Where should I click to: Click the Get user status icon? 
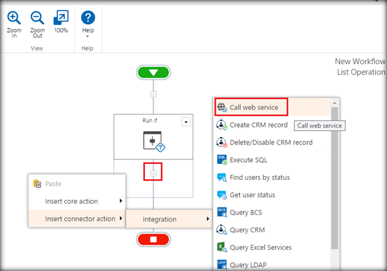222,195
